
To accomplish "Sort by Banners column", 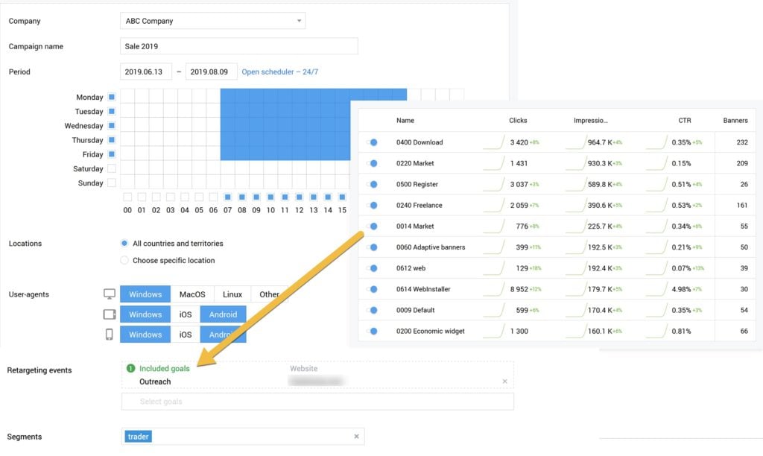I will pyautogui.click(x=735, y=120).
